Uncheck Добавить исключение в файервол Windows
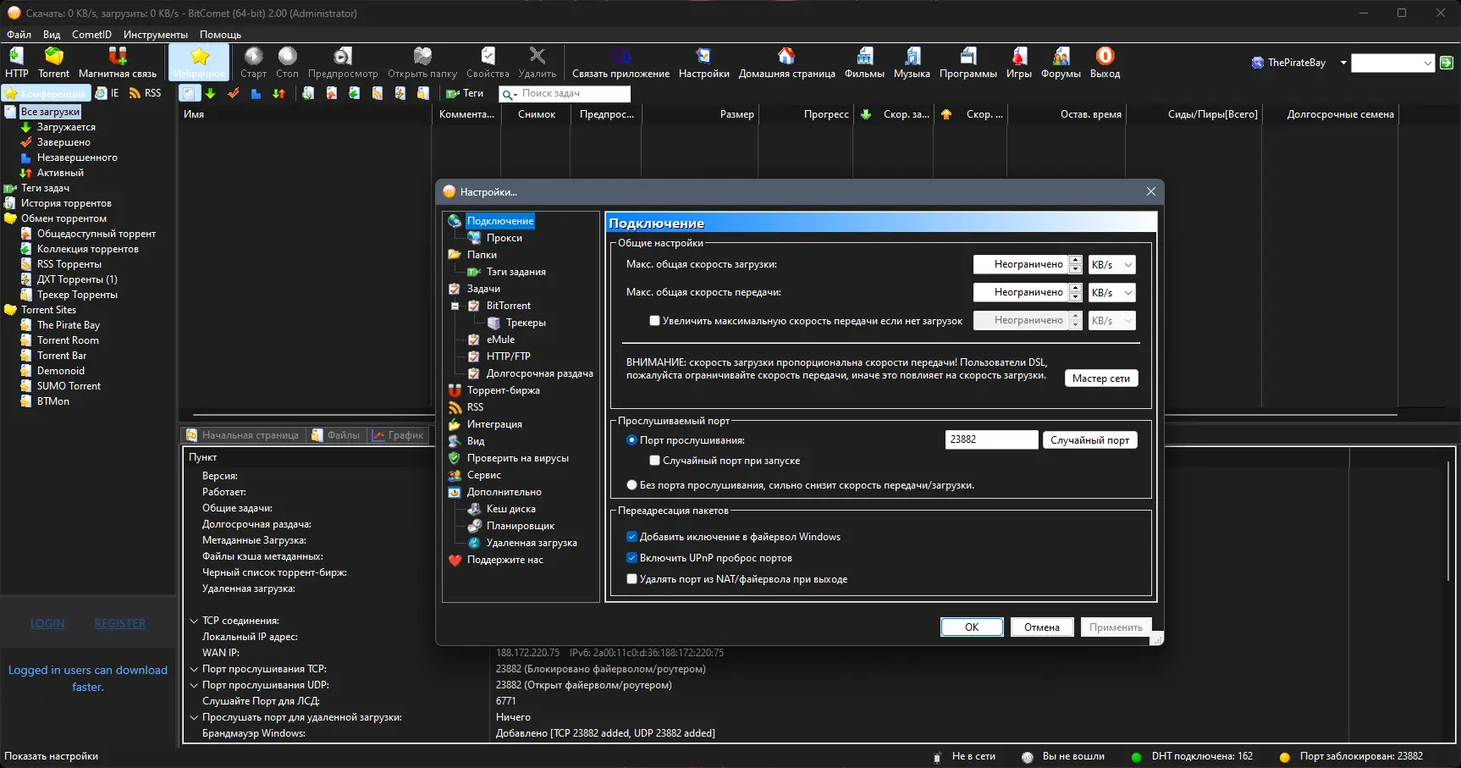The height and width of the screenshot is (768, 1461). tap(631, 537)
